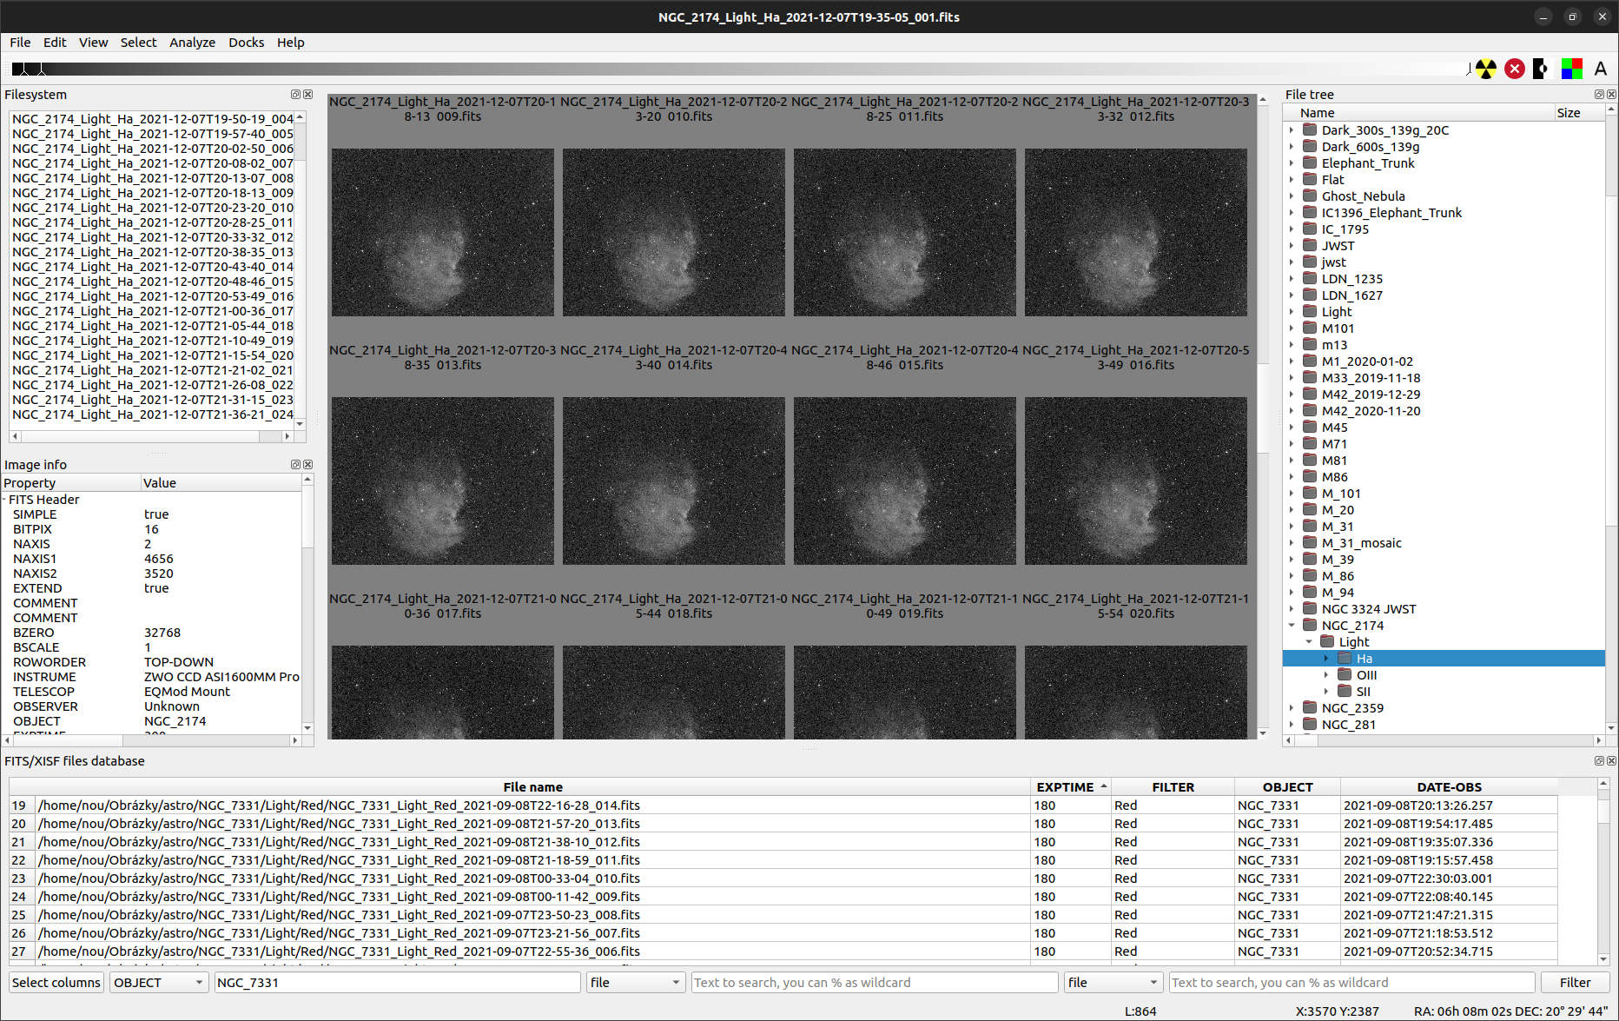1619x1021 pixels.
Task: Select thumbnail of frame 013.fits
Action: (x=442, y=481)
